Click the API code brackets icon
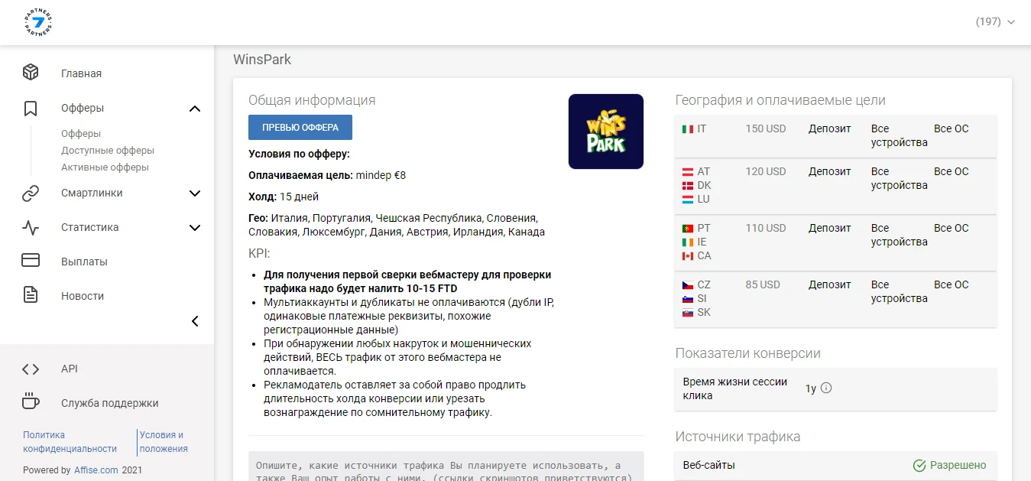Image resolution: width=1031 pixels, height=481 pixels. click(x=31, y=369)
